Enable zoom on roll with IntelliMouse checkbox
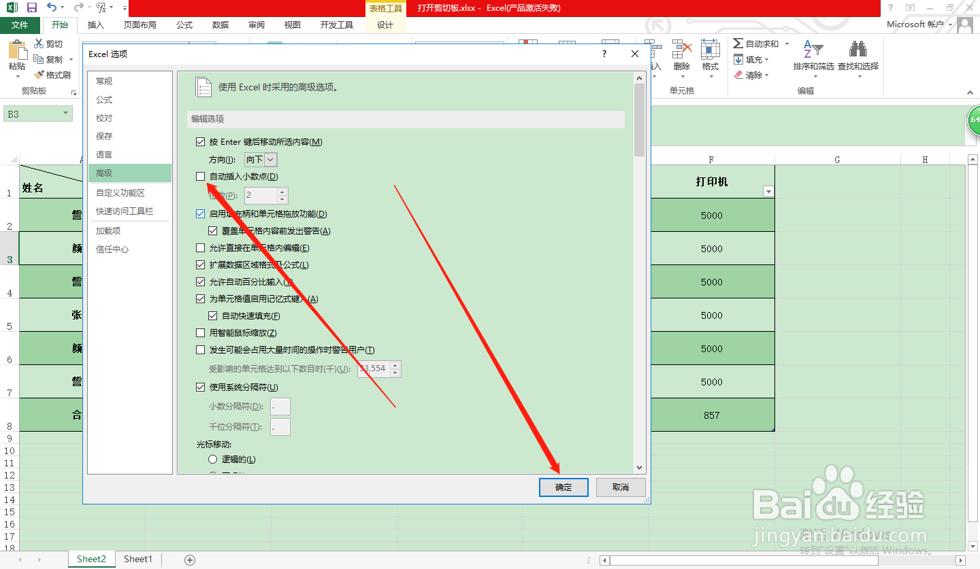The height and width of the screenshot is (569, 980). (x=200, y=333)
